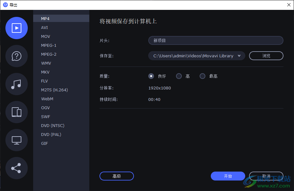Open the share upload icon
The image size is (294, 191).
(17, 168)
